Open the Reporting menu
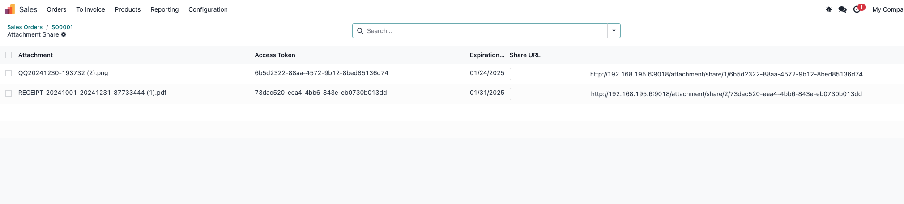904x204 pixels. 164,9
